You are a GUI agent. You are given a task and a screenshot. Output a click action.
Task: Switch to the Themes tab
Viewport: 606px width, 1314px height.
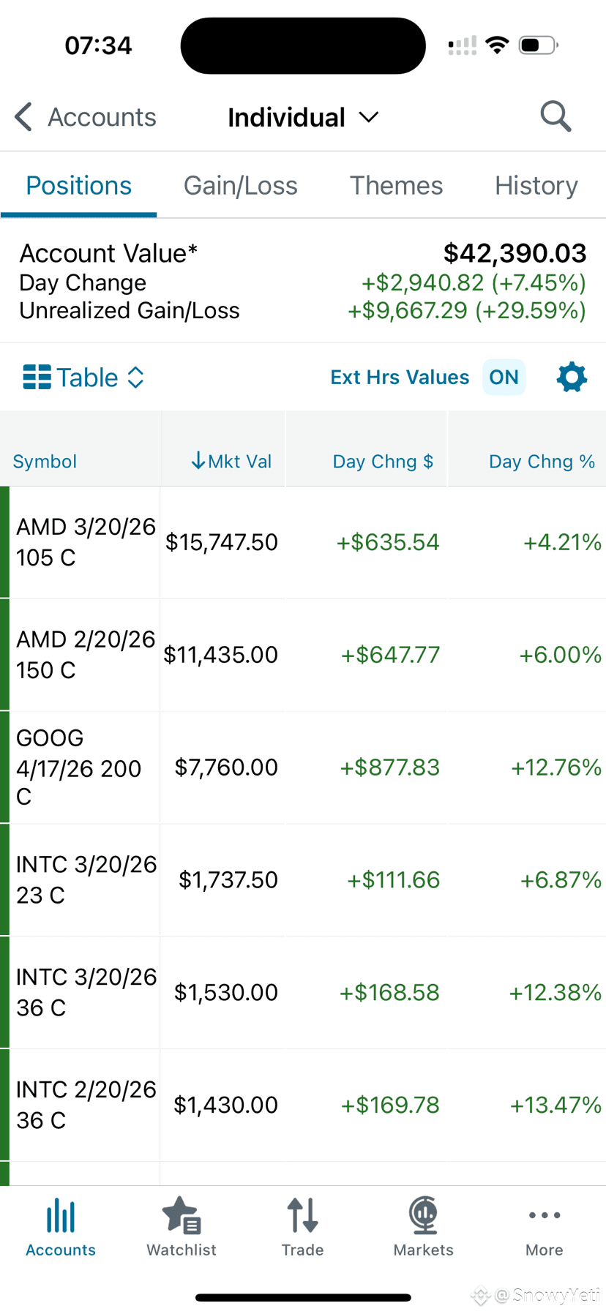(x=396, y=186)
